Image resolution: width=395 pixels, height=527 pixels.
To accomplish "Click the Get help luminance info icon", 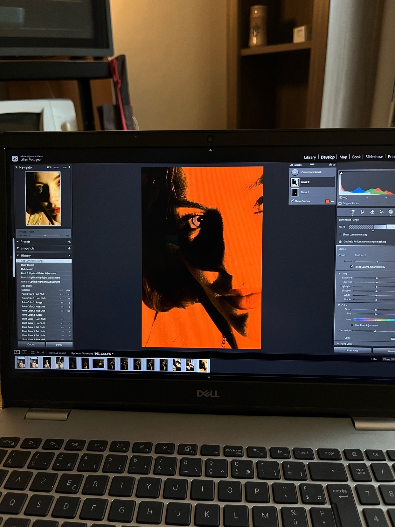I will pyautogui.click(x=340, y=242).
